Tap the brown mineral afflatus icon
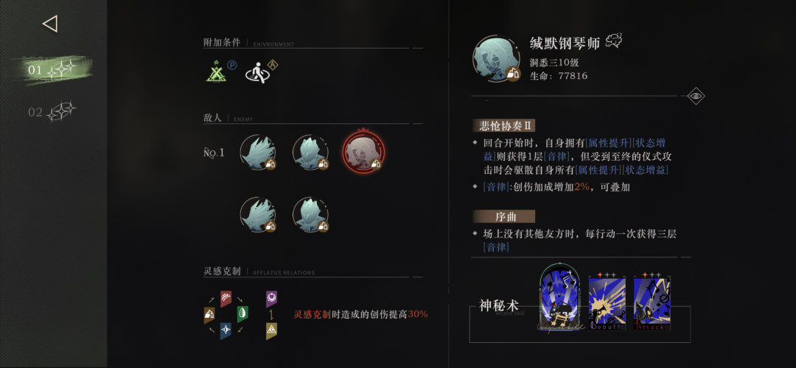The height and width of the screenshot is (368, 796). point(209,315)
